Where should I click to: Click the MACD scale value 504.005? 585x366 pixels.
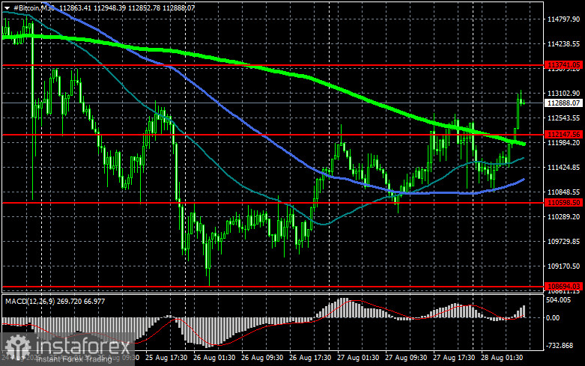[x=558, y=300]
